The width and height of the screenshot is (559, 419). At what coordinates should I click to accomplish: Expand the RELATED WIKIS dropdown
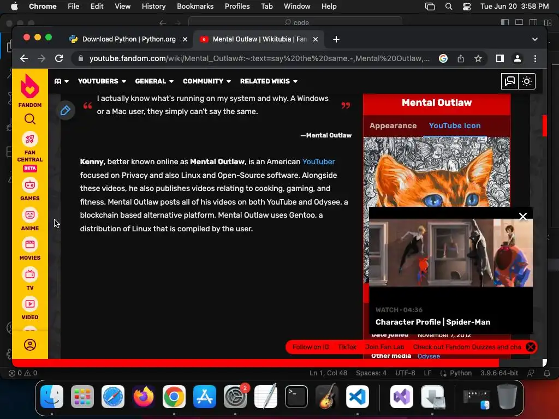pos(269,81)
